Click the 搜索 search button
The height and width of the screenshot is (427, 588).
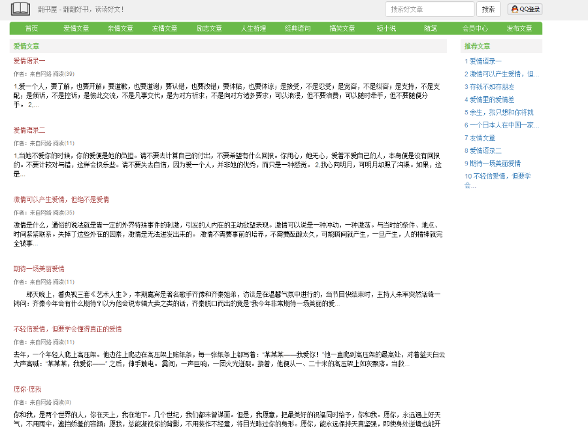(x=488, y=10)
